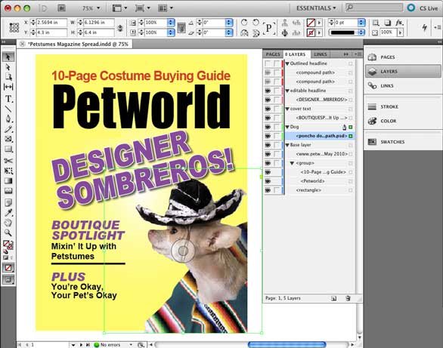Select the Hand tool
Image resolution: width=443 pixels, height=348 pixels.
click(x=8, y=223)
